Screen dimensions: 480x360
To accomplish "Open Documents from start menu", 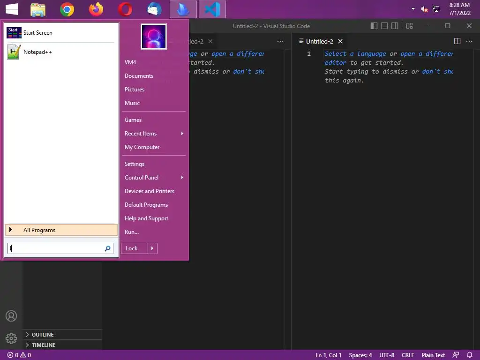I will 139,76.
